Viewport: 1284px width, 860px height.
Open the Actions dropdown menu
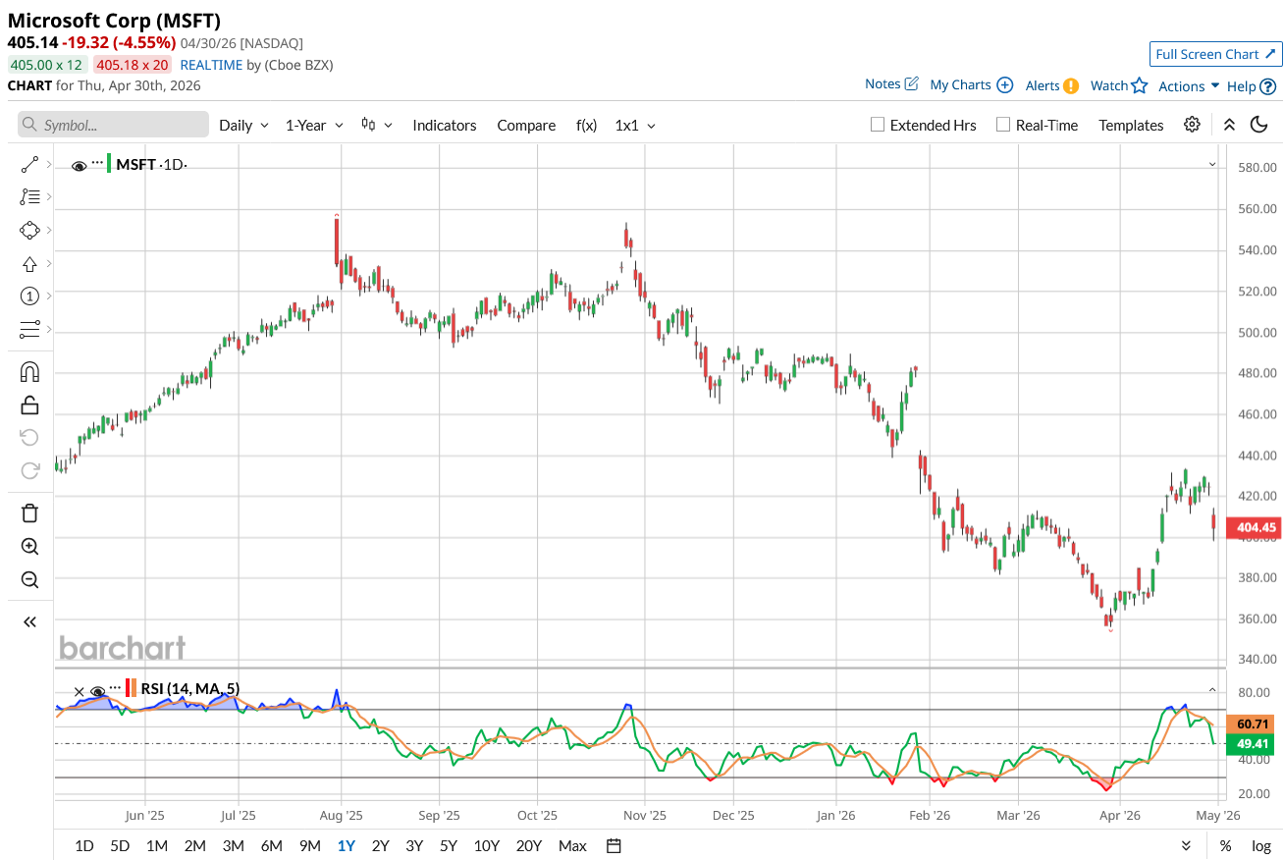(x=1189, y=86)
